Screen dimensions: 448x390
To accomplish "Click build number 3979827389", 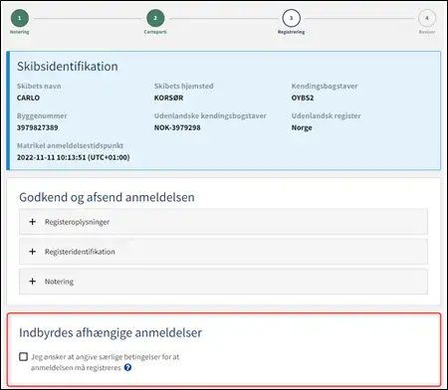I will pos(38,127).
